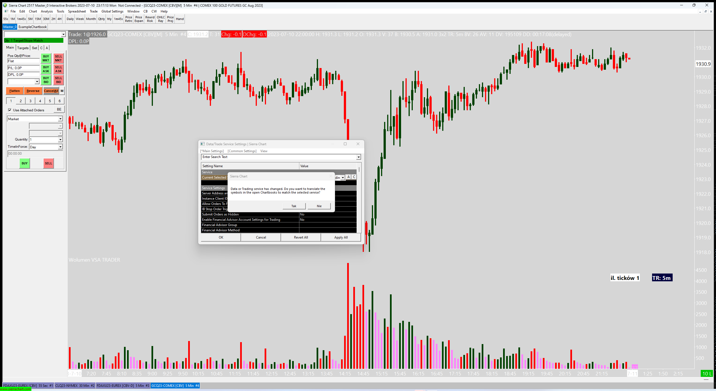Switch chart to 15M timeframe
The width and height of the screenshot is (716, 391).
(38, 19)
